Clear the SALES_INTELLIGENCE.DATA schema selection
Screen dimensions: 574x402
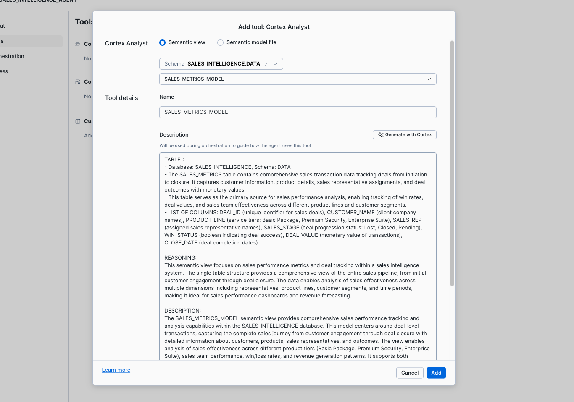click(266, 64)
